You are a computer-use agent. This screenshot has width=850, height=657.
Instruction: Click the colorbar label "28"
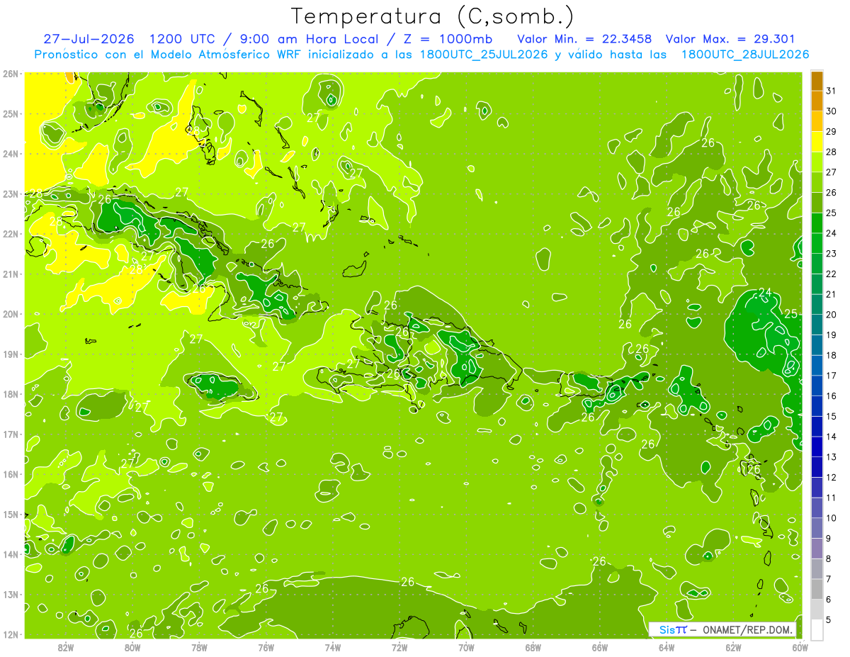[831, 152]
